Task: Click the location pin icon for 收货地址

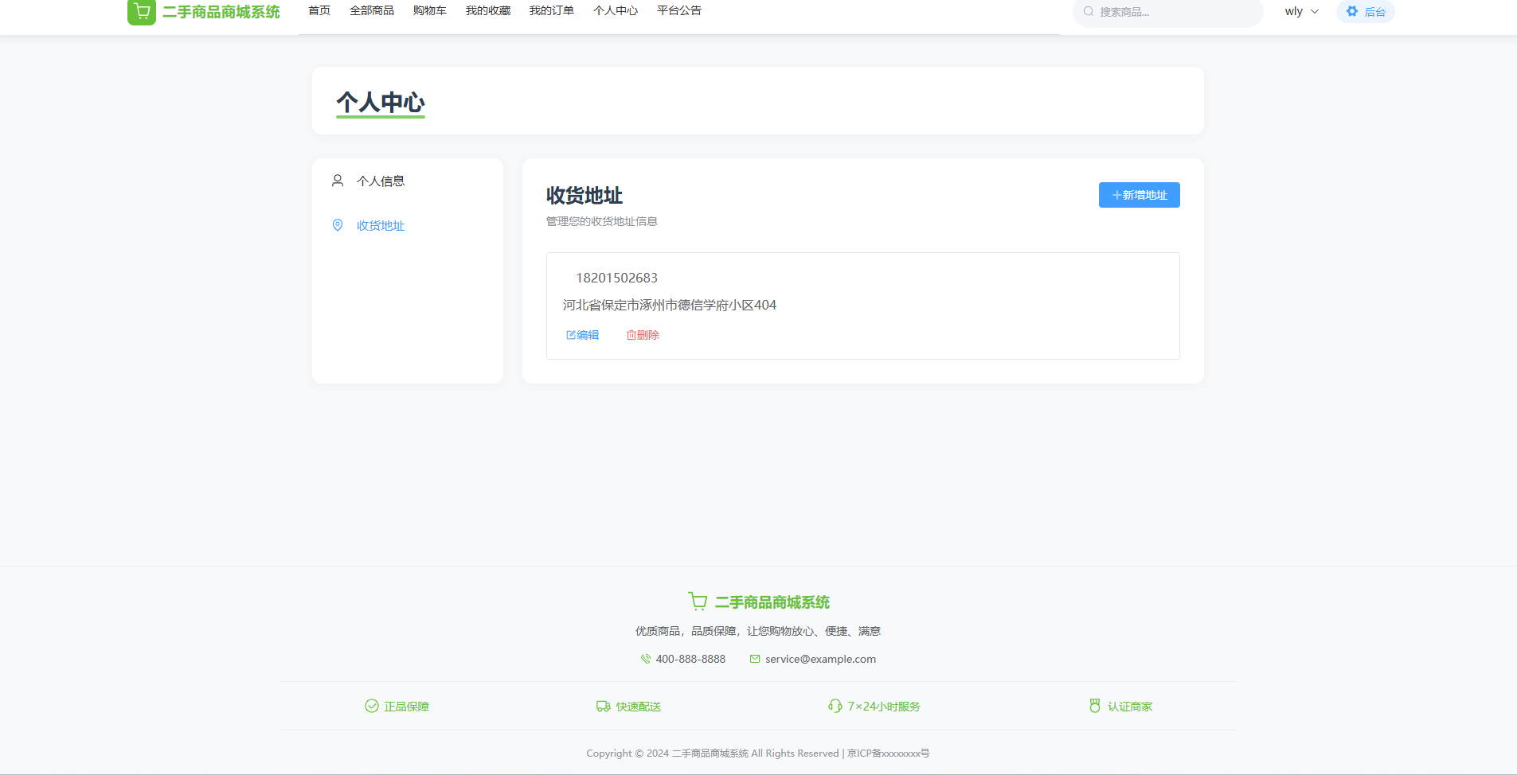Action: tap(338, 225)
